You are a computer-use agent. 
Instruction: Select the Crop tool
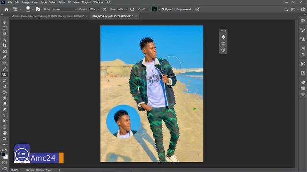point(4,46)
